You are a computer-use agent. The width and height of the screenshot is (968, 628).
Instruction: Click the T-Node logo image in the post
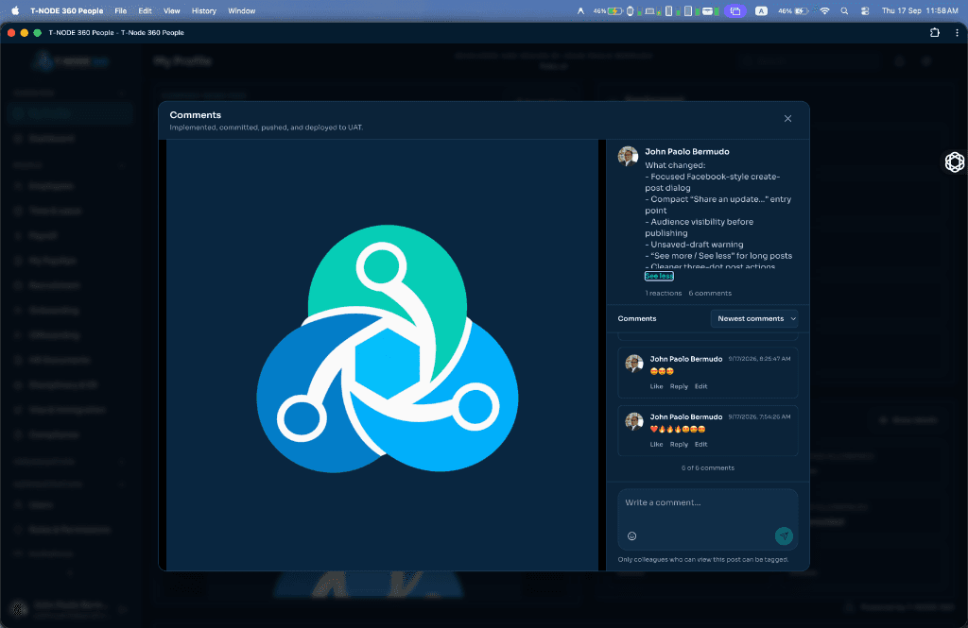[387, 348]
